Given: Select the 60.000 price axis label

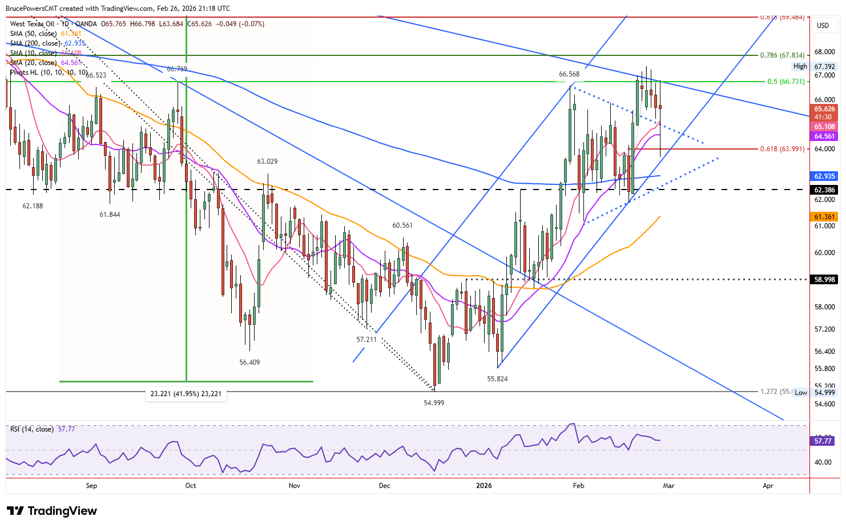Looking at the screenshot, I should [824, 253].
